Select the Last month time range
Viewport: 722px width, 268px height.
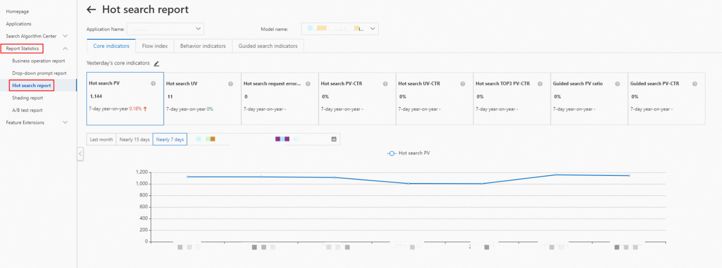tap(101, 139)
